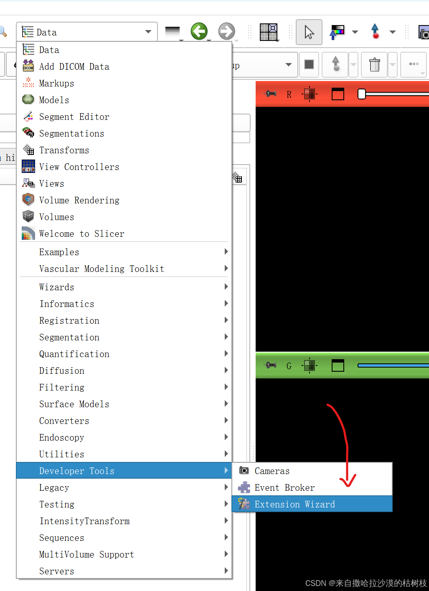Click the Red slice offset slider handle
Image resolution: width=429 pixels, height=591 pixels.
point(362,94)
